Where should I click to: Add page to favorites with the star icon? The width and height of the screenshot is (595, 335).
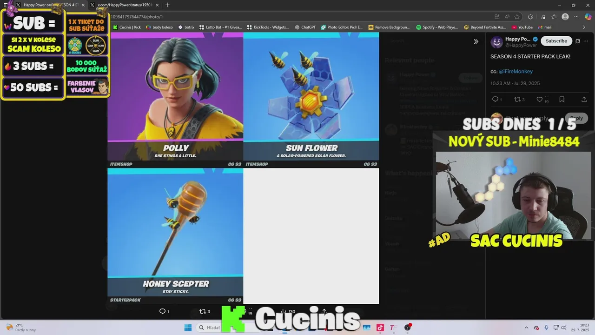tap(517, 17)
